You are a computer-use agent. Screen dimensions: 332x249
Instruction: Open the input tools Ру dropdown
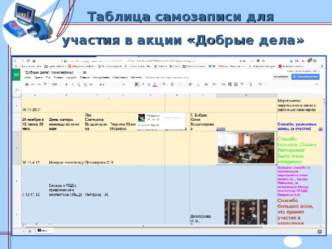tap(260, 84)
